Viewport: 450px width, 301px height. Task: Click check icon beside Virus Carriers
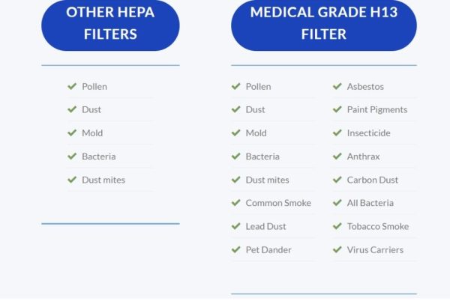[337, 250]
